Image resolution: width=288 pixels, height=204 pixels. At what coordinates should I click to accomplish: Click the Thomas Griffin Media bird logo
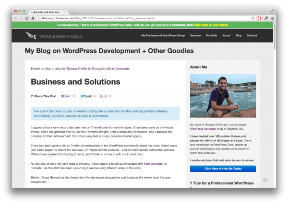click(x=31, y=35)
